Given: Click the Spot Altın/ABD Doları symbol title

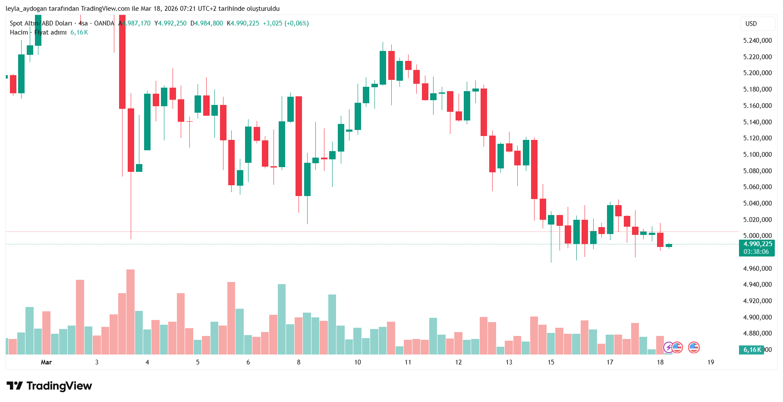Looking at the screenshot, I should 41,23.
